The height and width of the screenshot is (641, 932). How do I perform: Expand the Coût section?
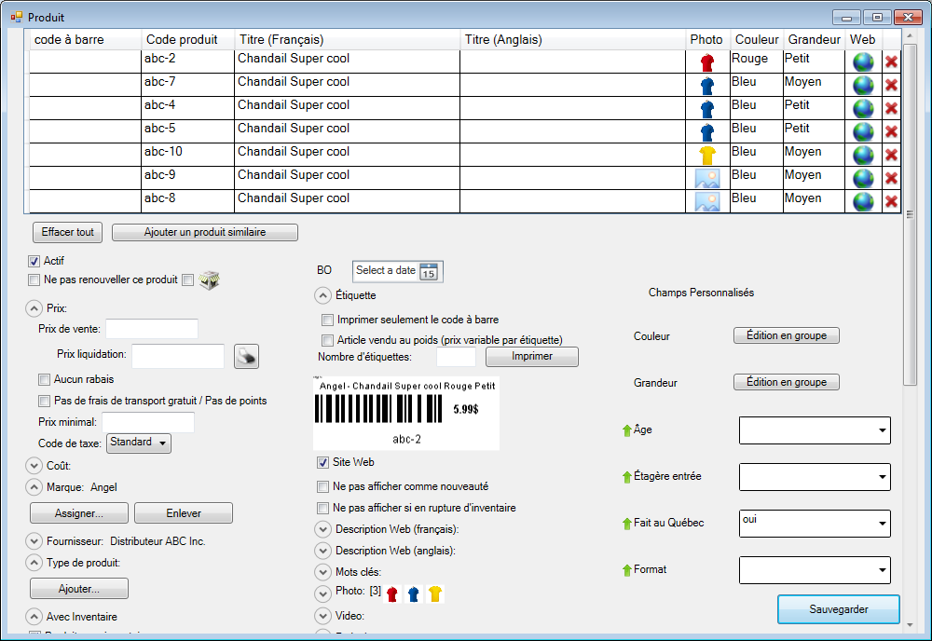pyautogui.click(x=34, y=466)
